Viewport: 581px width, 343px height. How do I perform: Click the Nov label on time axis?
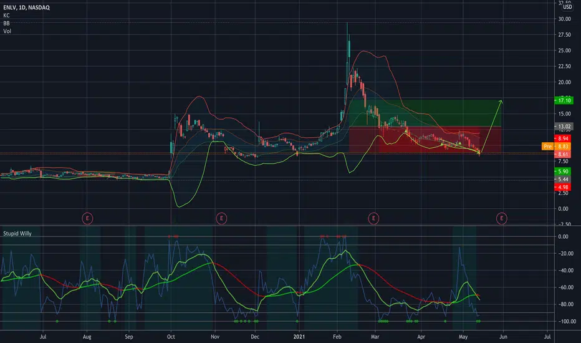[x=215, y=337]
